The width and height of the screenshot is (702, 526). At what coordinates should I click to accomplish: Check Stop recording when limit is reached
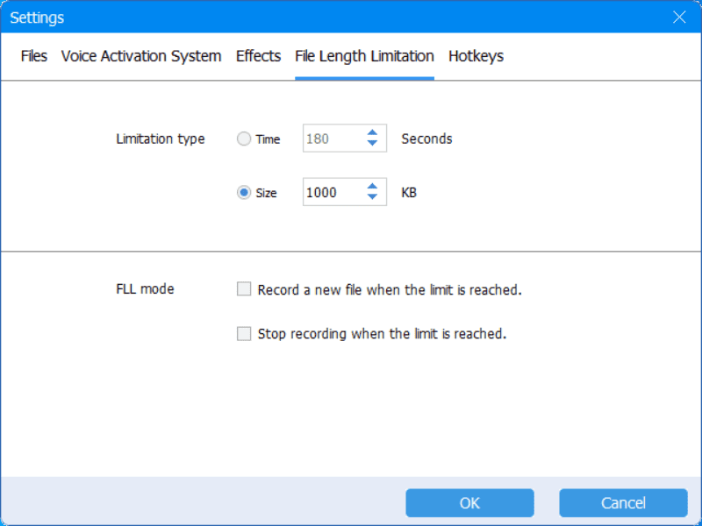[x=244, y=334]
